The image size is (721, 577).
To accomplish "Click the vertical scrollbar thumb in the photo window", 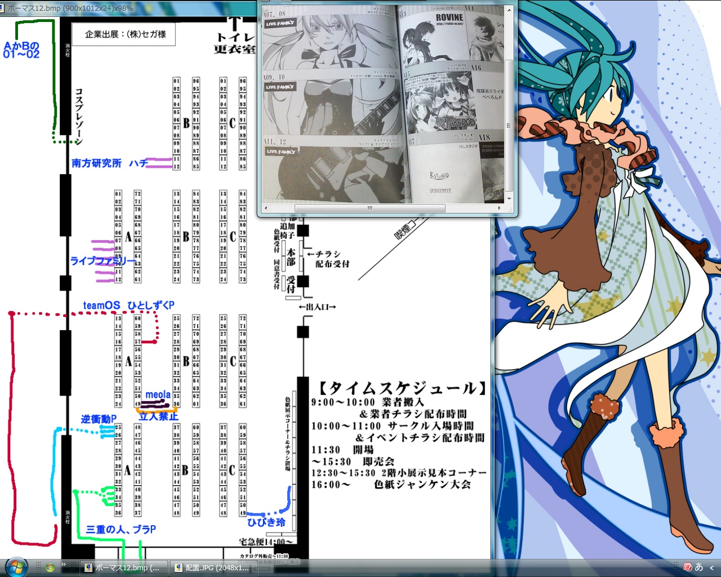I will pos(509,125).
